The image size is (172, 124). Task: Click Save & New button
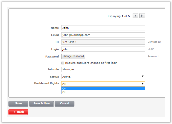41,104
